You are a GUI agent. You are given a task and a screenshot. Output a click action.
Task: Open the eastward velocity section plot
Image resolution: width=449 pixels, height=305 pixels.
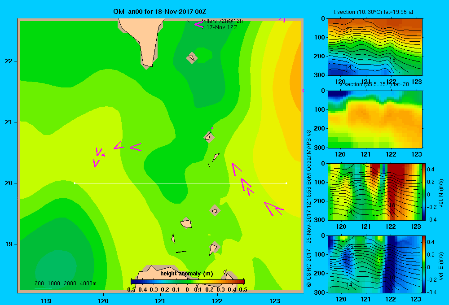coord(375,264)
